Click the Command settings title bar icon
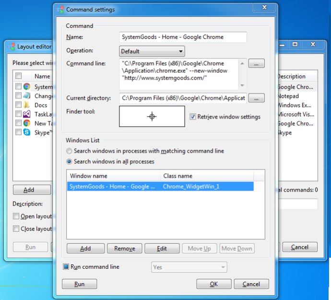This screenshot has width=331, height=300. click(60, 10)
